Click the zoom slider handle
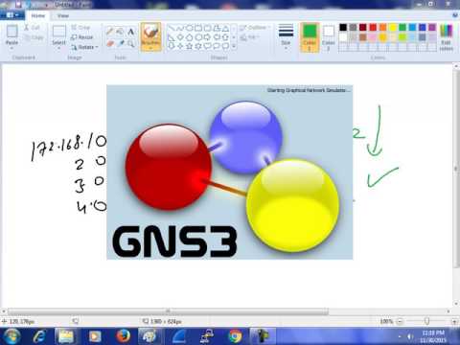Image resolution: width=460 pixels, height=345 pixels. pos(427,321)
